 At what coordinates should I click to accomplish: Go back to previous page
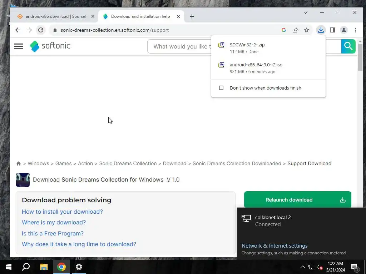click(18, 30)
